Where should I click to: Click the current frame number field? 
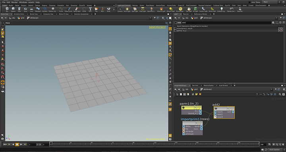pyautogui.click(x=32, y=144)
